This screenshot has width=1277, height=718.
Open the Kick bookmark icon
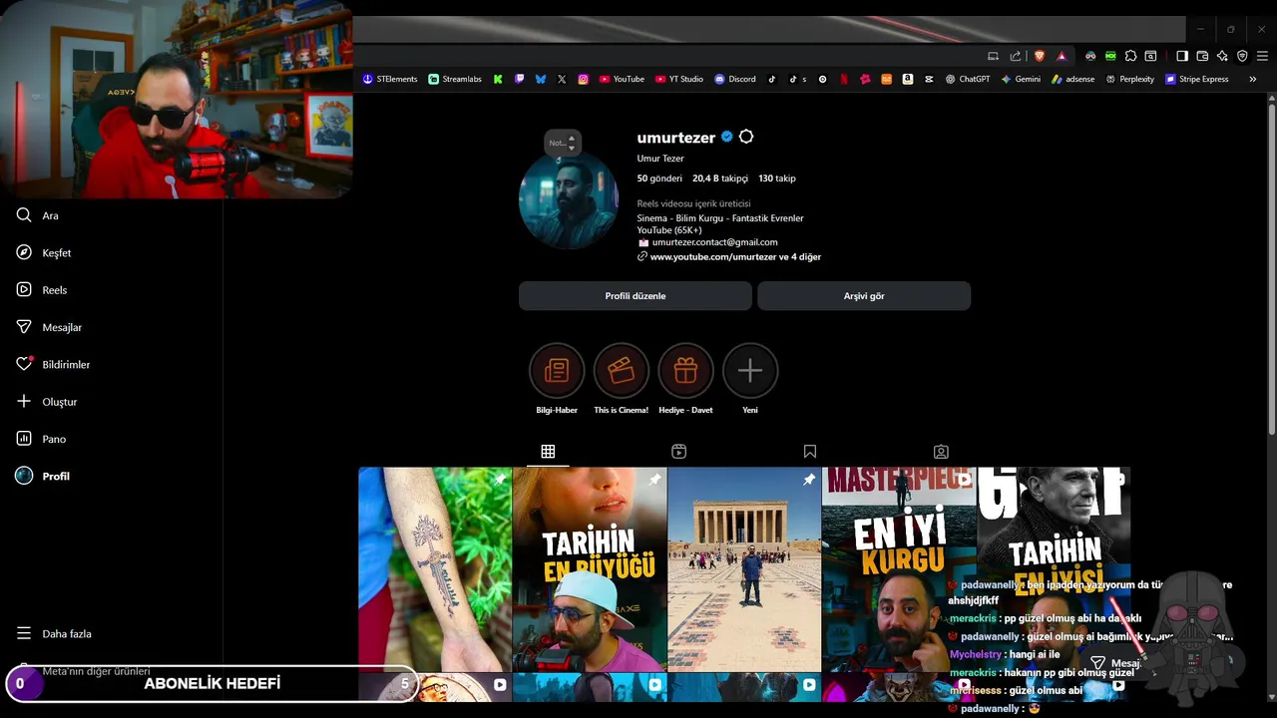[x=497, y=79]
